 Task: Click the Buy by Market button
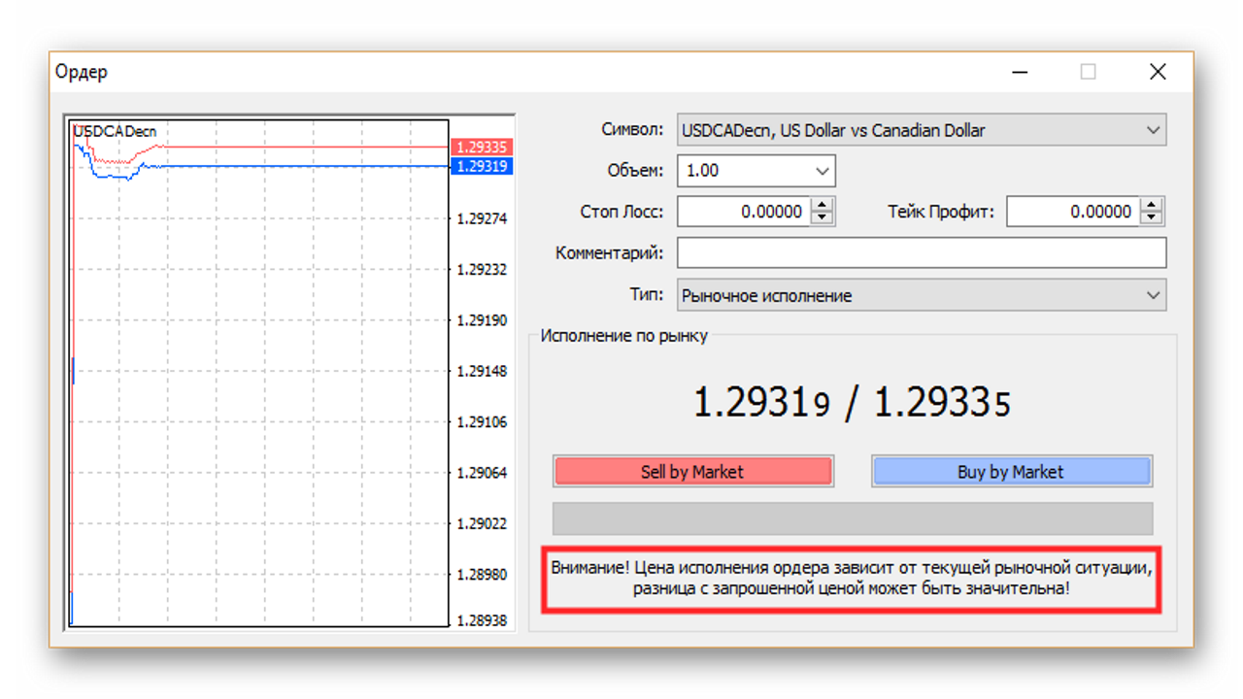1011,472
